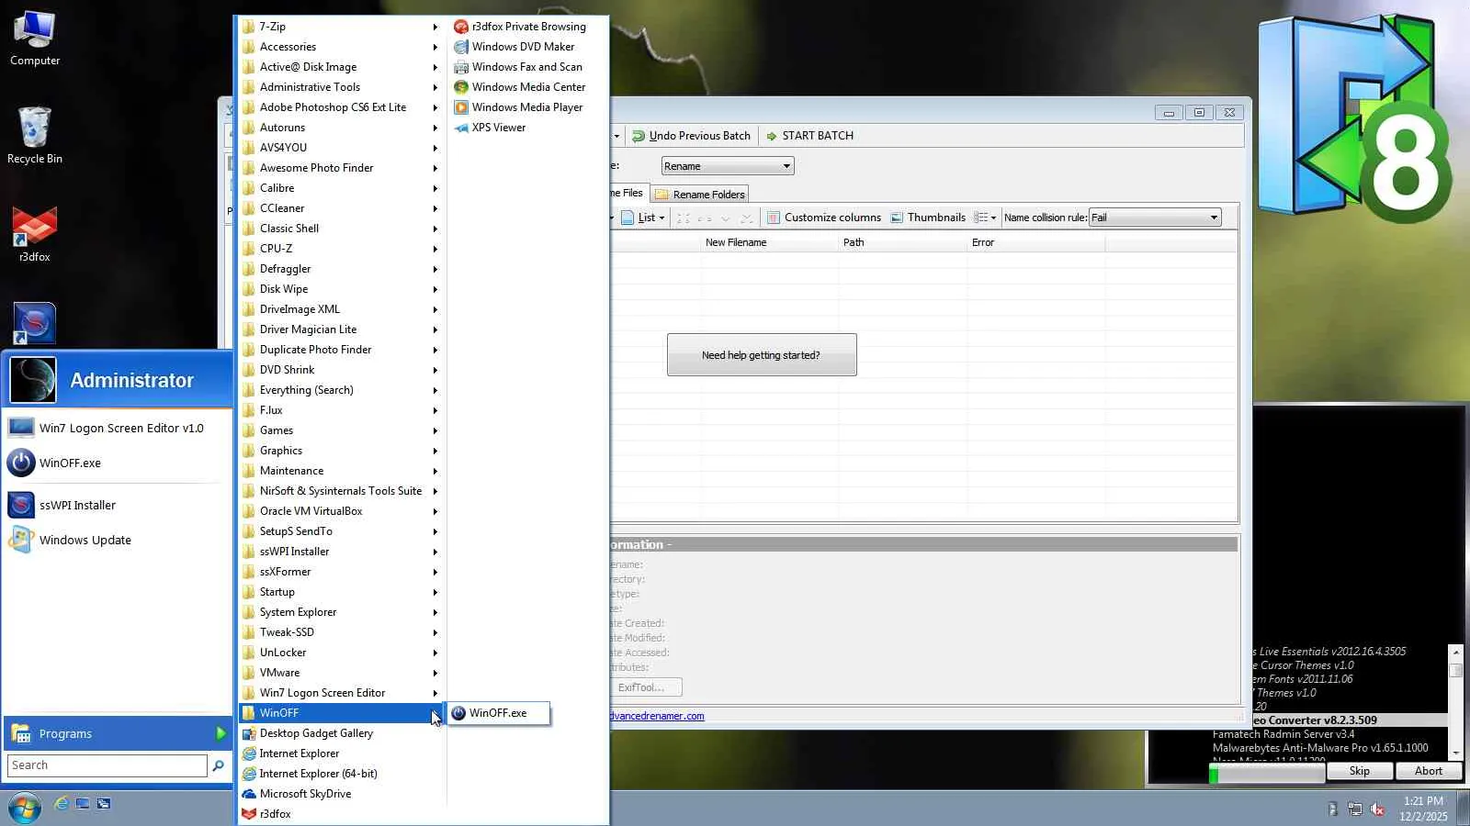The height and width of the screenshot is (826, 1470).
Task: Open the List dropdown in the file toolbar
Action: coord(643,218)
